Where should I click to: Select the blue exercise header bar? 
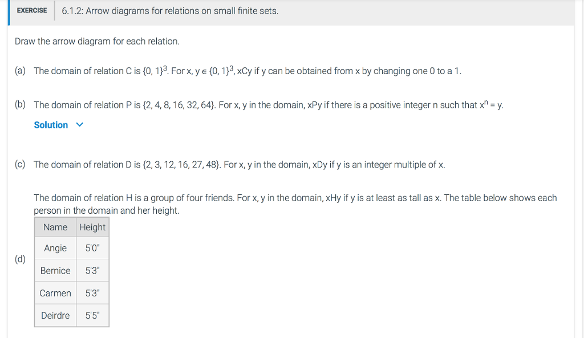coord(8,10)
